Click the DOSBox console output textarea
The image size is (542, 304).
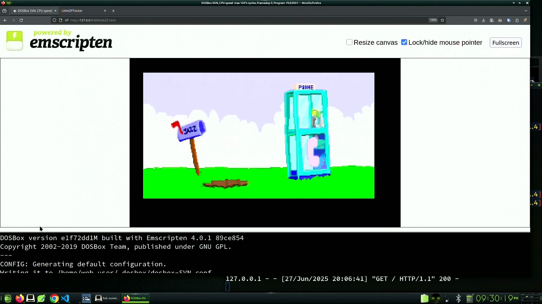point(265,252)
